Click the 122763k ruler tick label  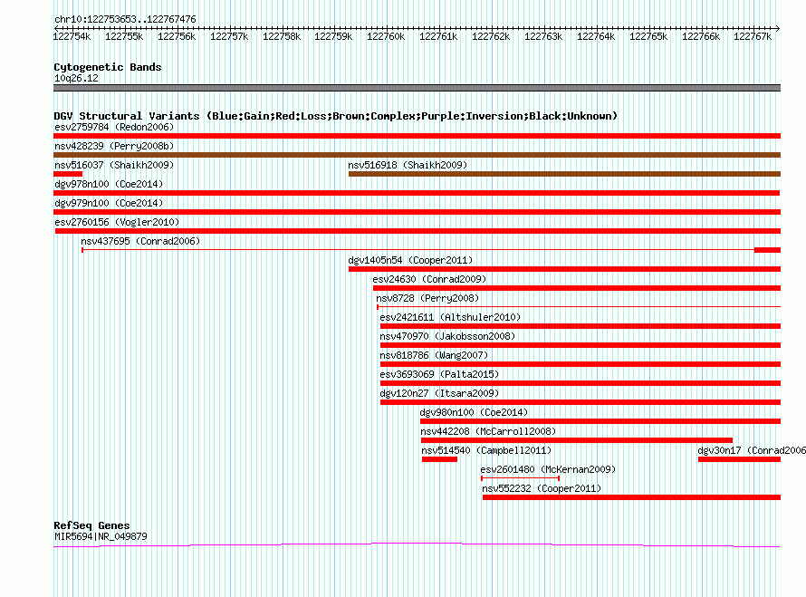[x=543, y=36]
